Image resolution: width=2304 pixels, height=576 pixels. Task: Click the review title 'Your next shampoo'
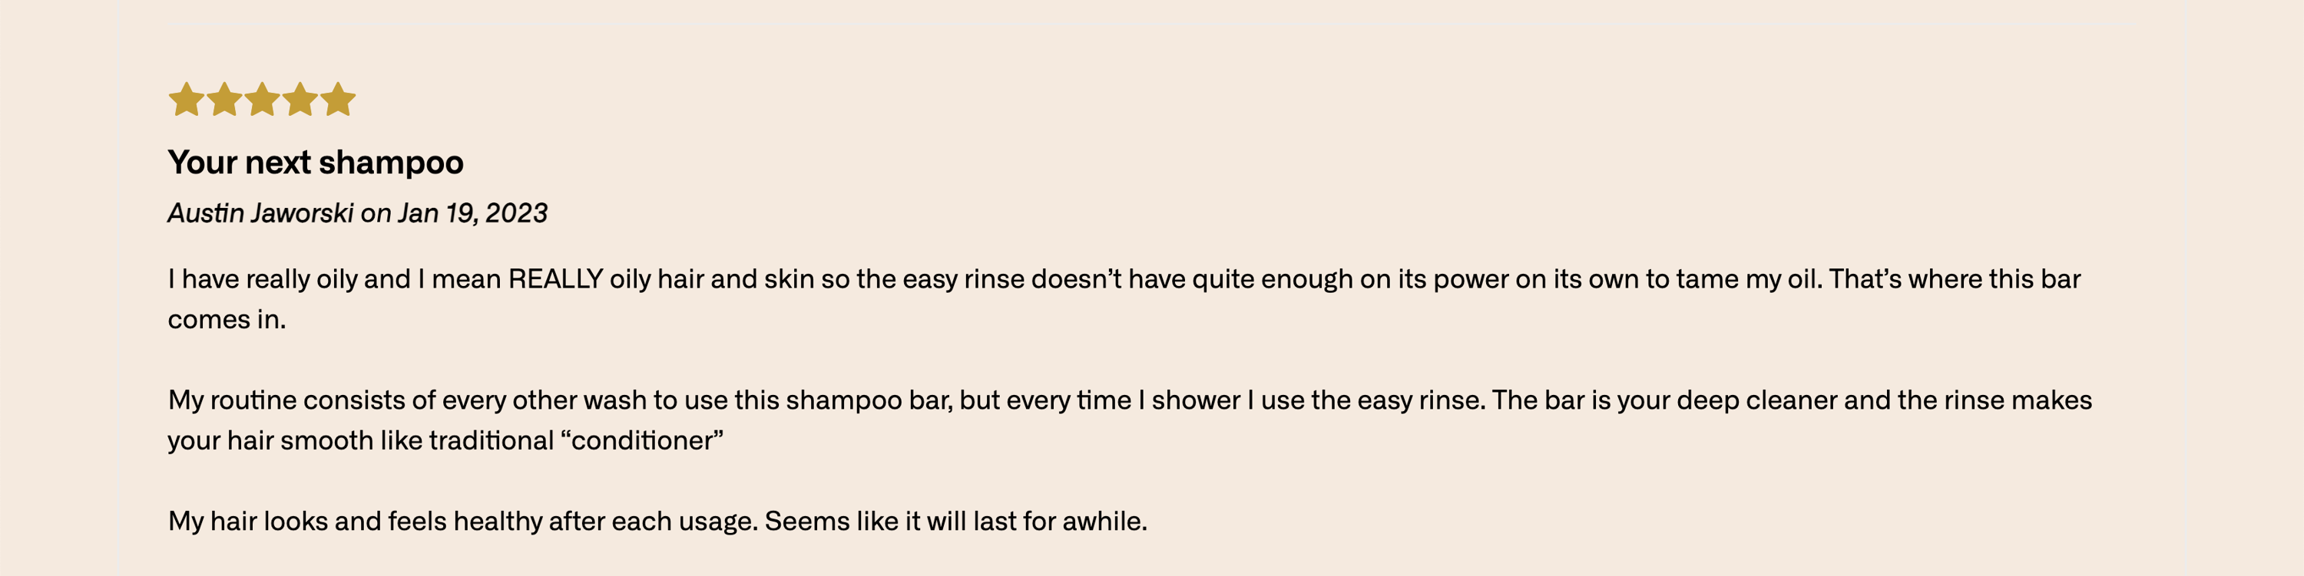click(316, 163)
